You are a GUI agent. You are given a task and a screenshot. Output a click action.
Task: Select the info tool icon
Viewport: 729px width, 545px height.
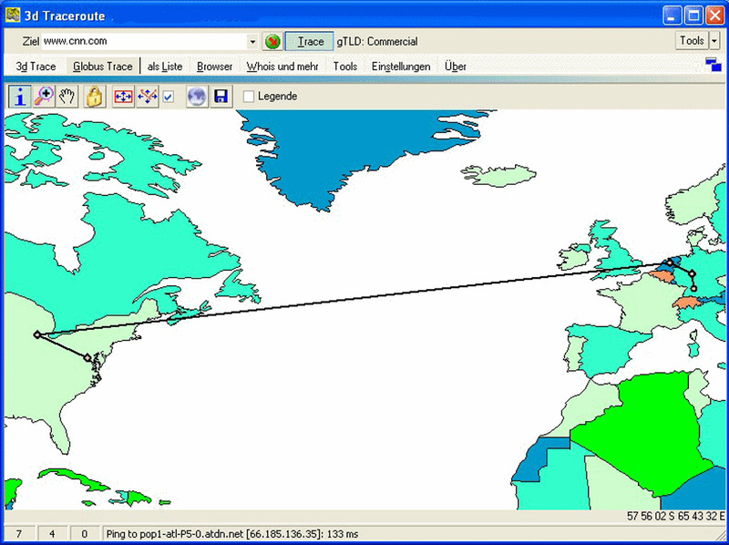(20, 97)
